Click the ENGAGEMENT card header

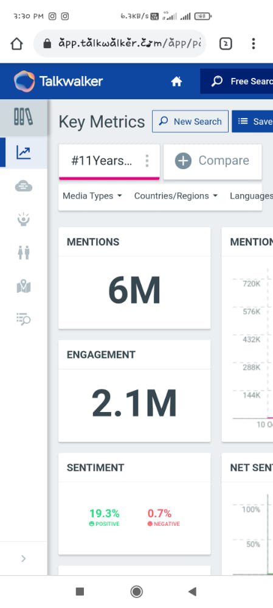tap(101, 355)
